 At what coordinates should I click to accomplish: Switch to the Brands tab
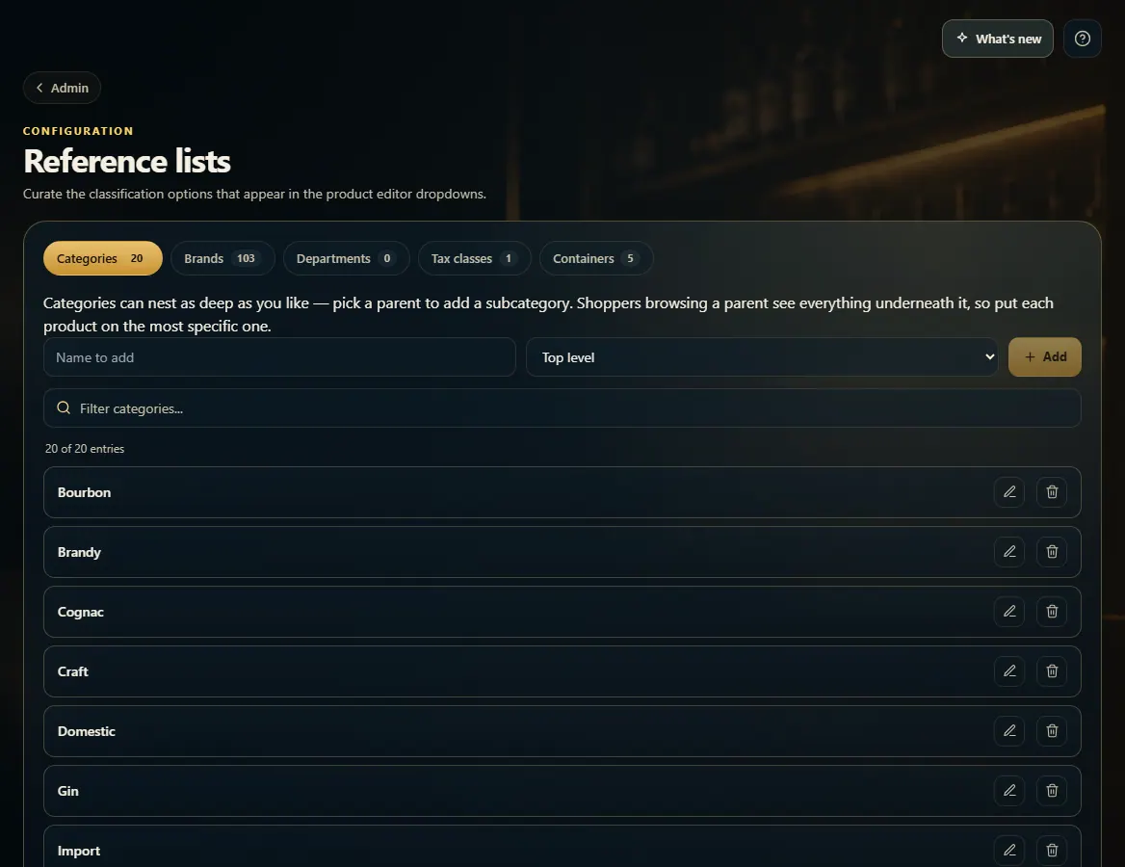click(222, 258)
